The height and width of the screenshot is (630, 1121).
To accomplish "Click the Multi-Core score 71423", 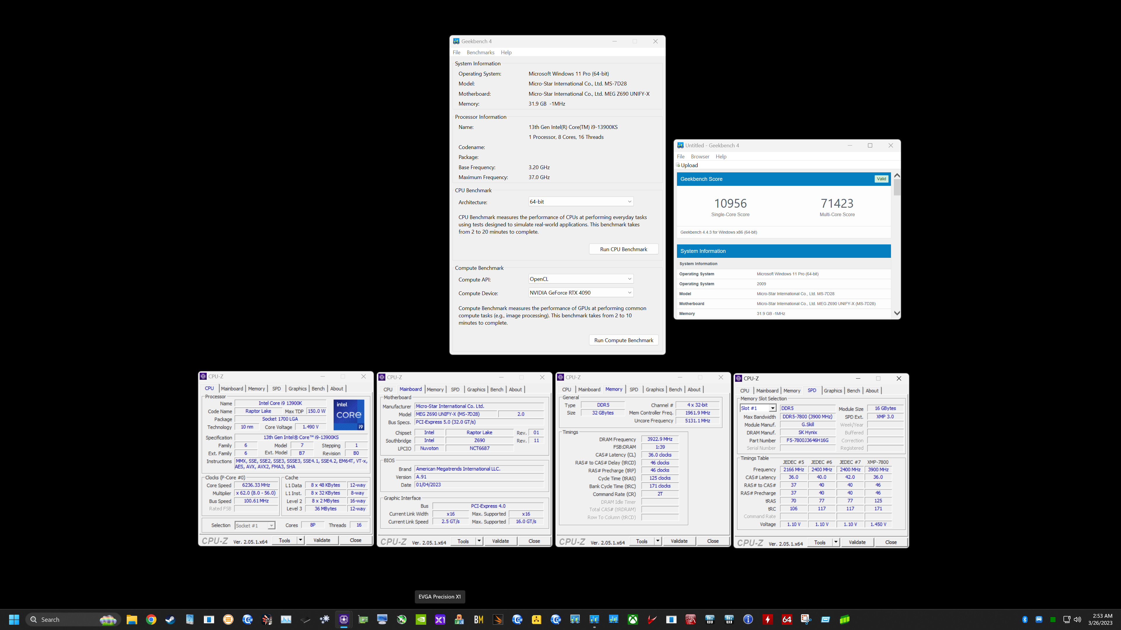I will tap(837, 203).
